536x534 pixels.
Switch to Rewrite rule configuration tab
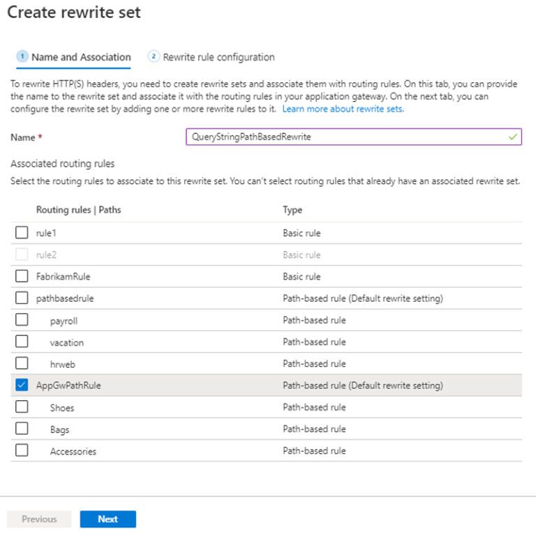click(x=211, y=57)
